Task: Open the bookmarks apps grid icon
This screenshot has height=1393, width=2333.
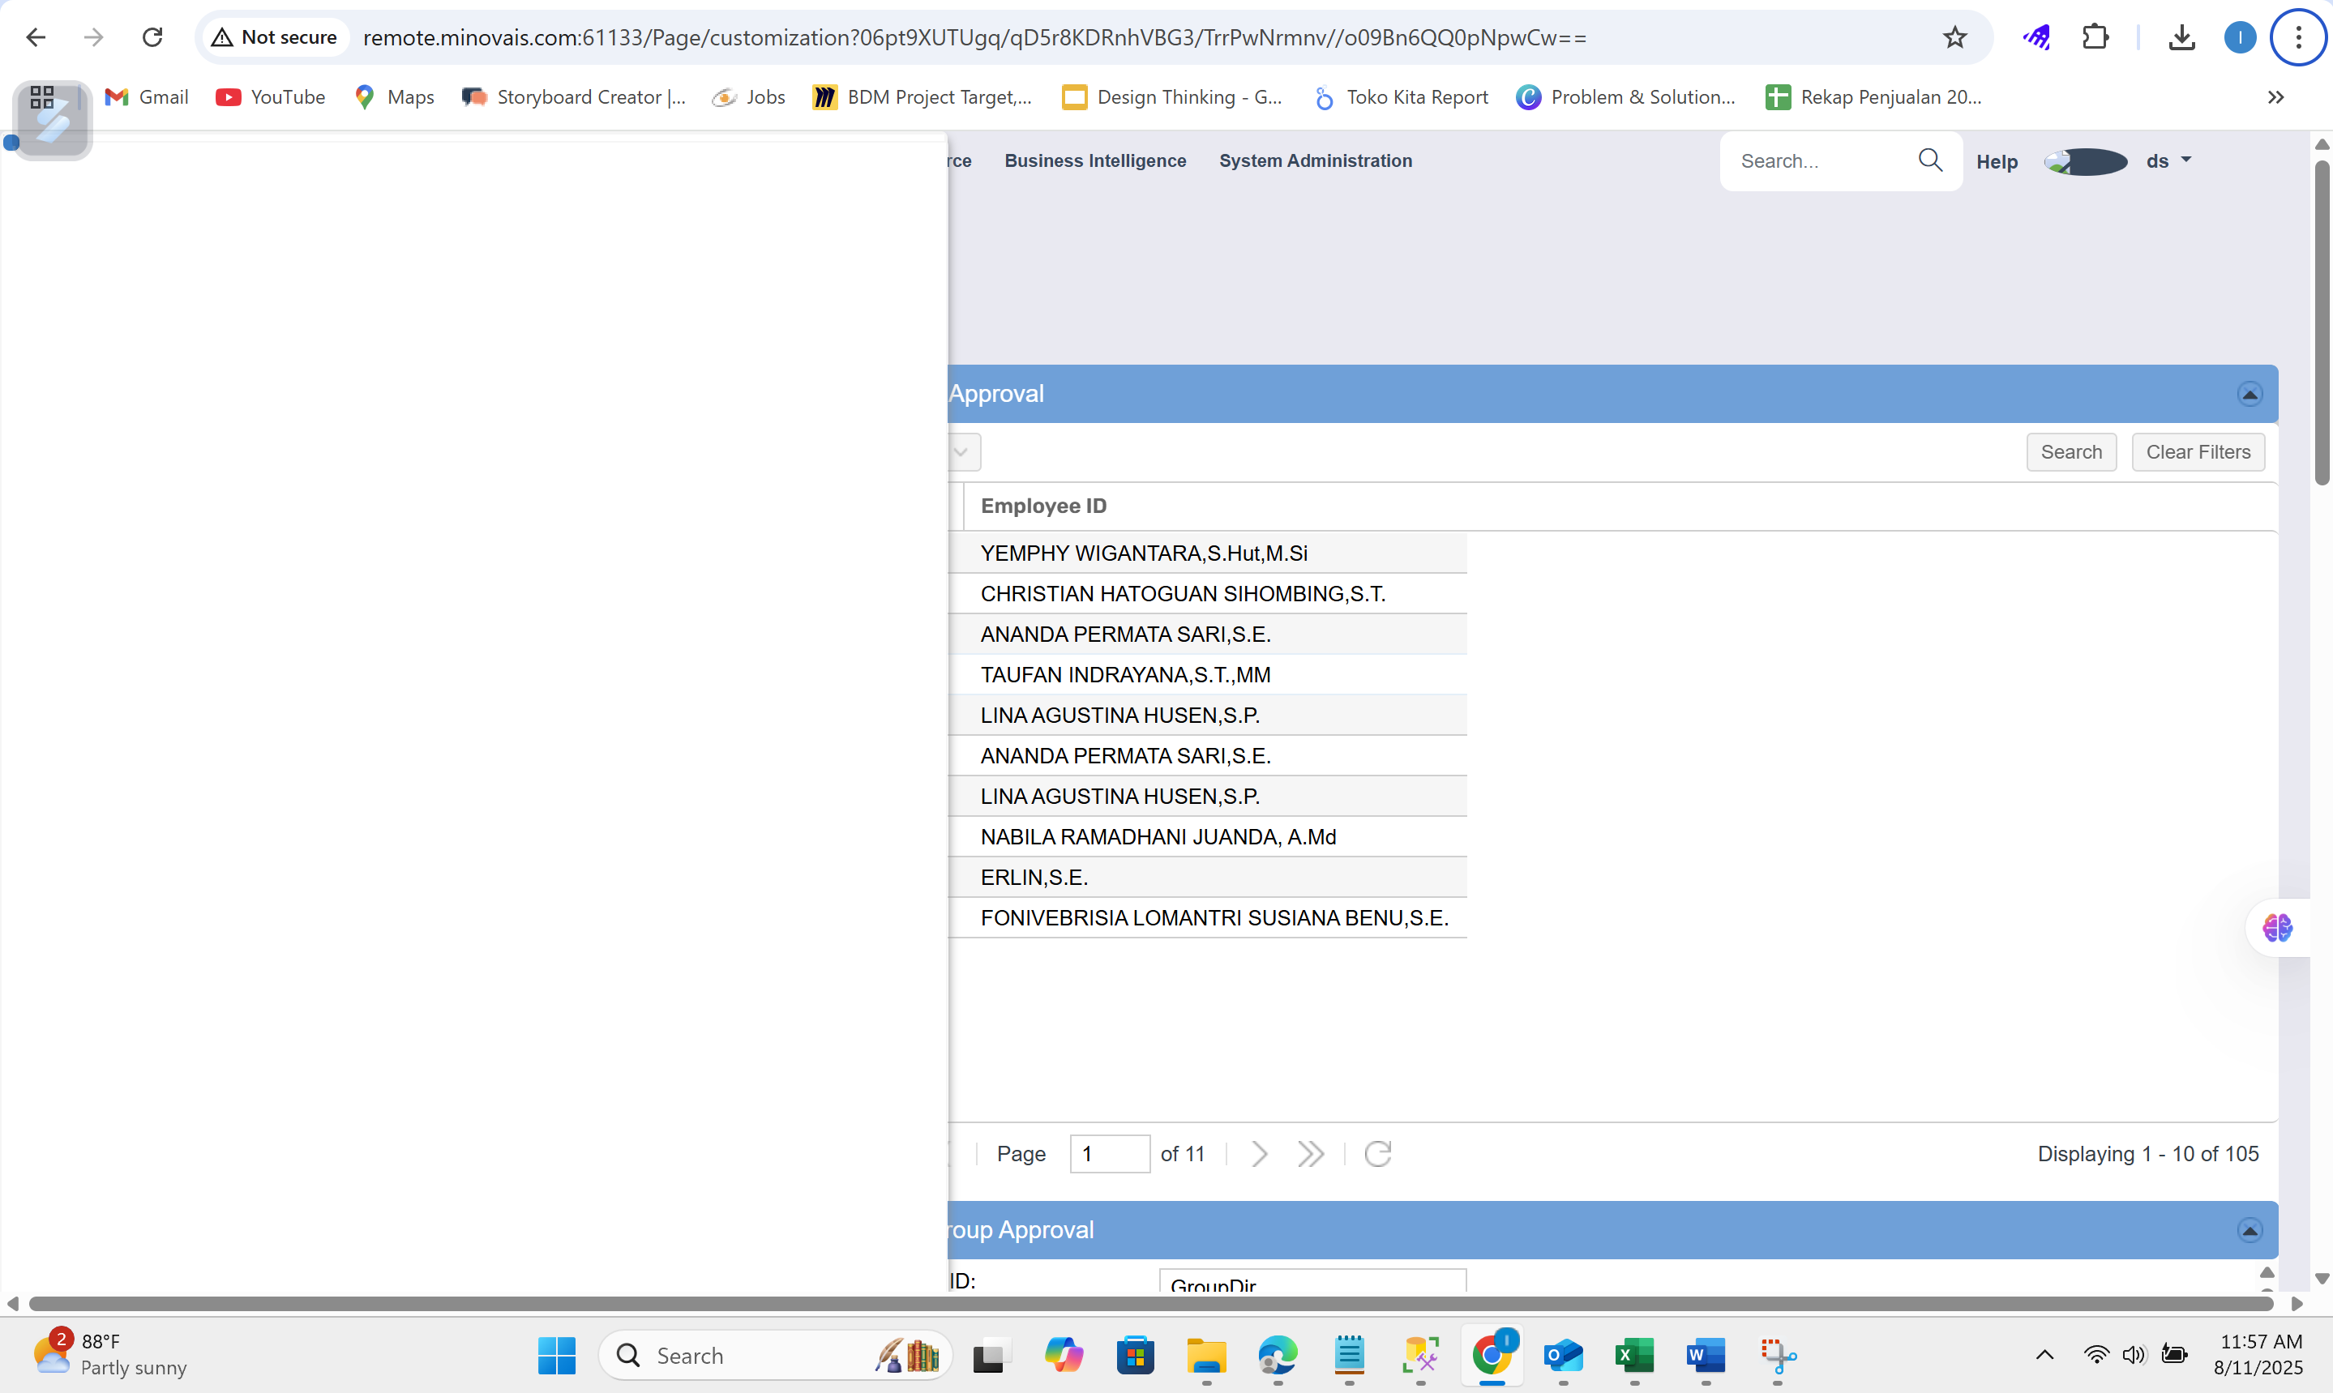Action: click(42, 96)
